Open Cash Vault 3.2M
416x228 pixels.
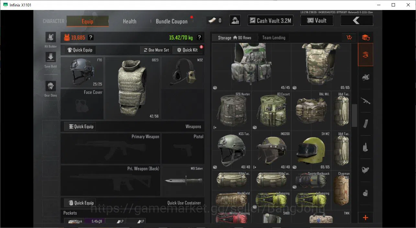[271, 20]
